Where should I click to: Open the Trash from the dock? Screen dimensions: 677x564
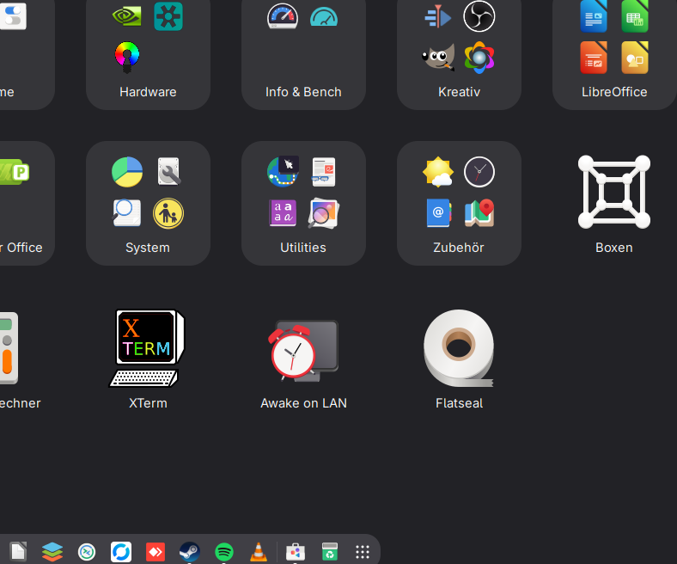(329, 552)
